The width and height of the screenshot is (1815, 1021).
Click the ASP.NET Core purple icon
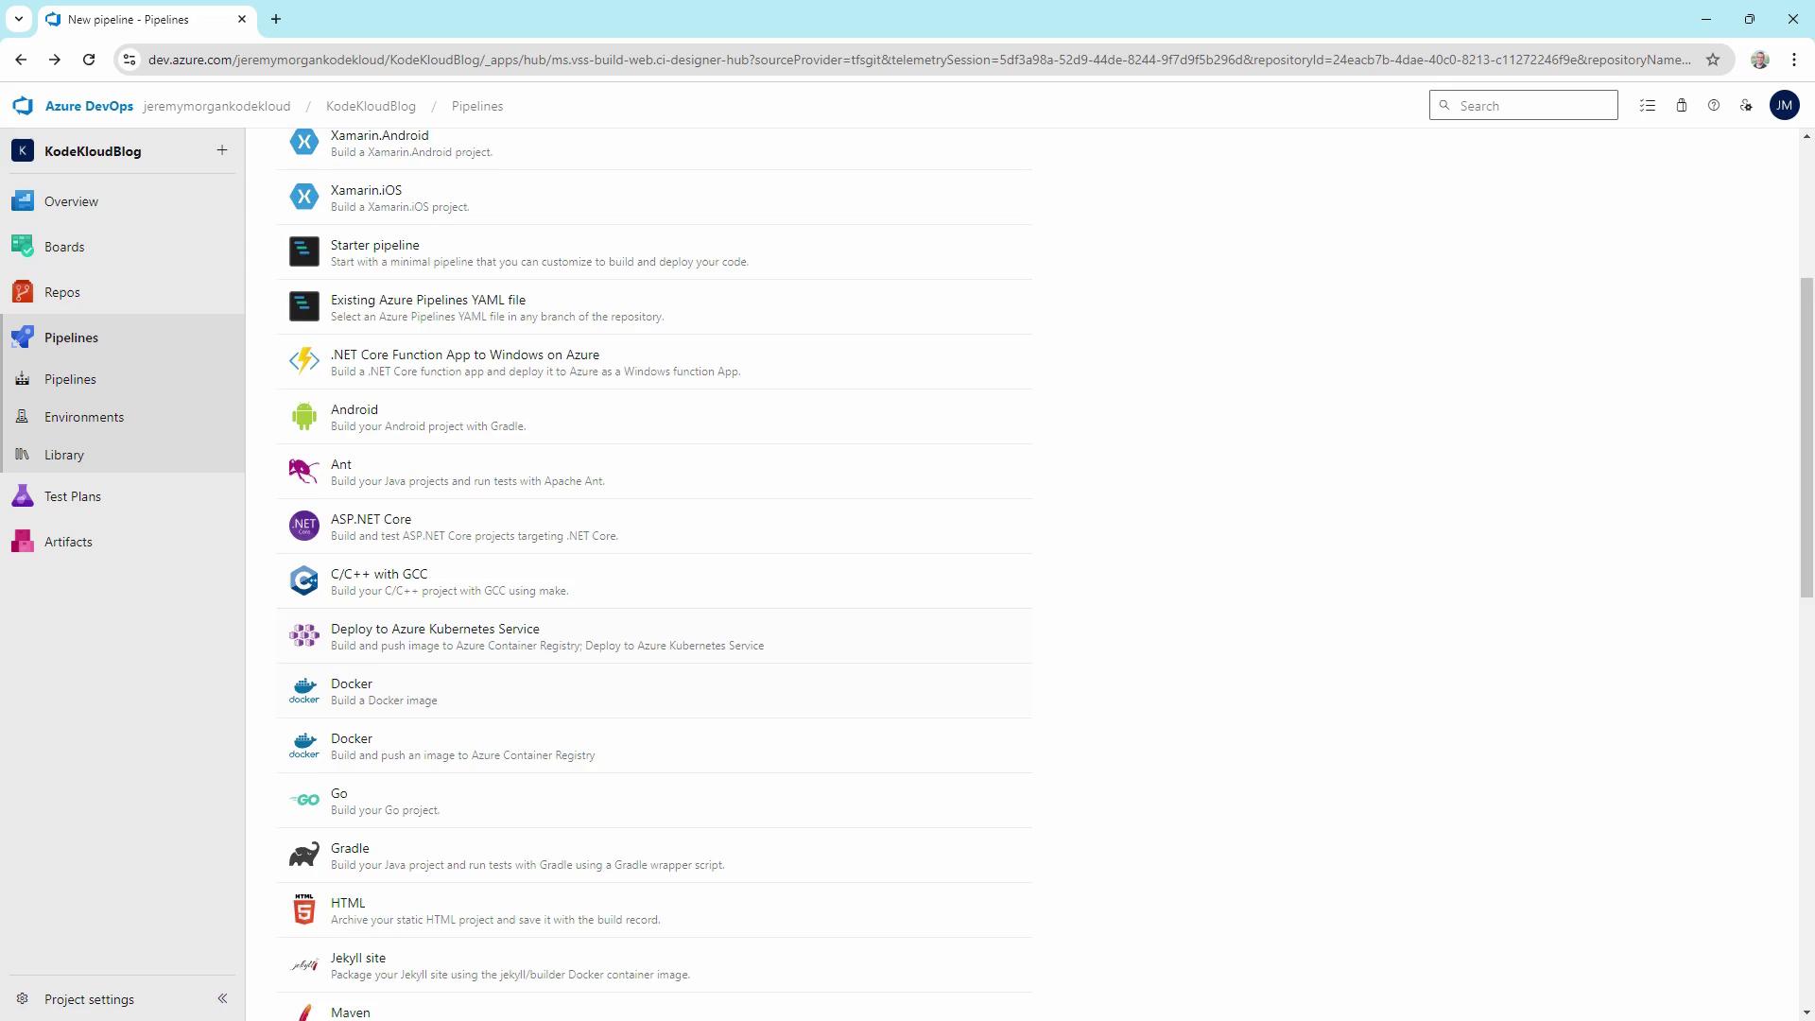303,526
